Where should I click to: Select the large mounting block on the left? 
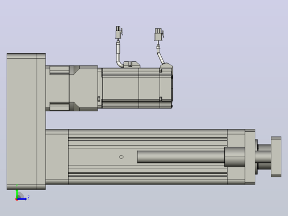pos(26,121)
